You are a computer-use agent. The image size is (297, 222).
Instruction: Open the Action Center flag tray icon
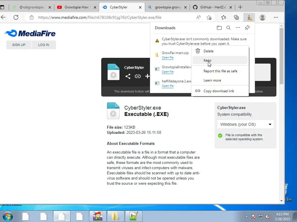(254, 217)
